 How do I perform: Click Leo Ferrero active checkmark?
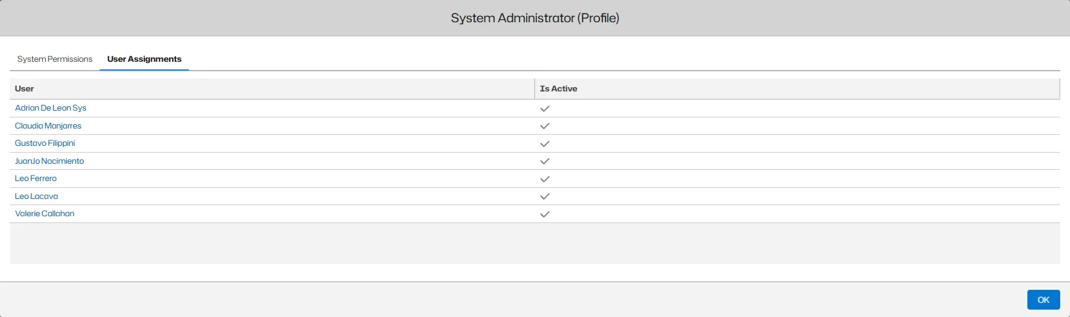point(545,179)
